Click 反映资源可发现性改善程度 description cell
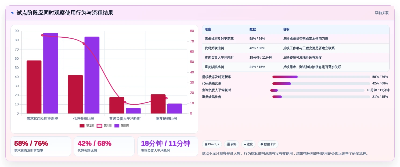This screenshot has width=400, height=167. (302, 58)
